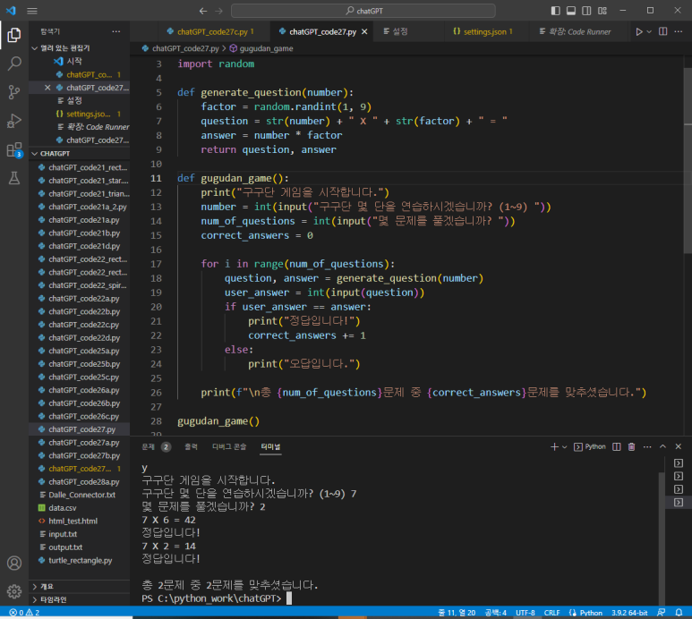Change indentation via 공백: 4

point(496,613)
